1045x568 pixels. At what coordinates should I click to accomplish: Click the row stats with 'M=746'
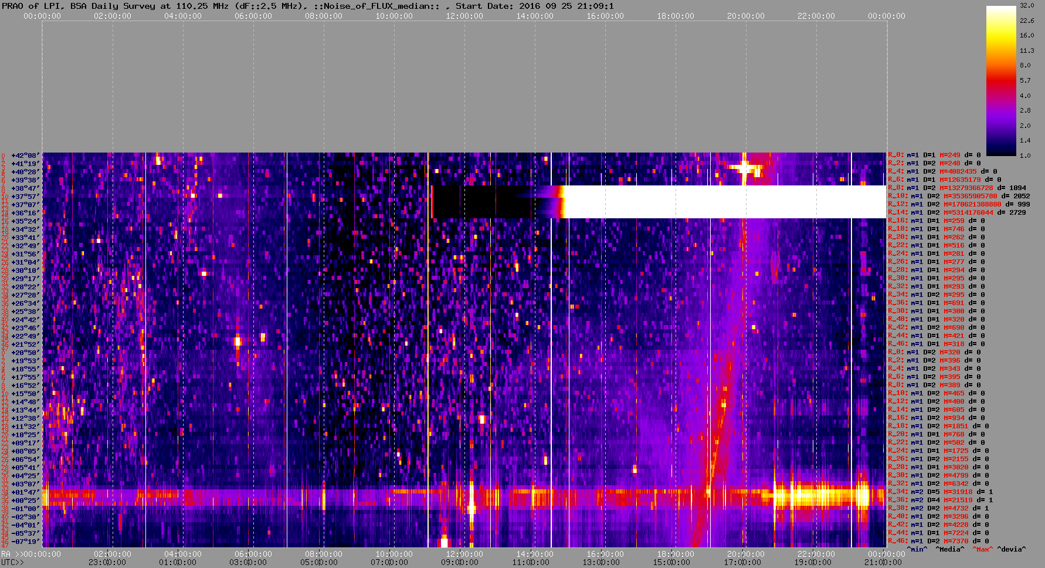pos(937,229)
